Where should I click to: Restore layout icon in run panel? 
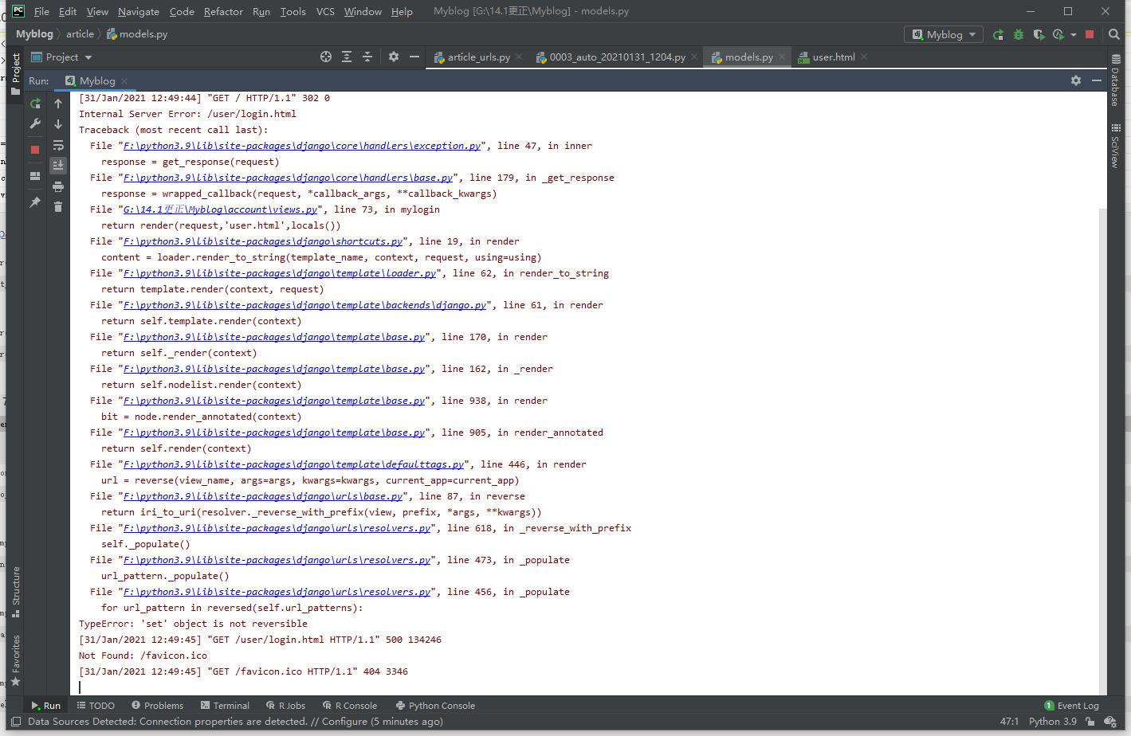[35, 176]
